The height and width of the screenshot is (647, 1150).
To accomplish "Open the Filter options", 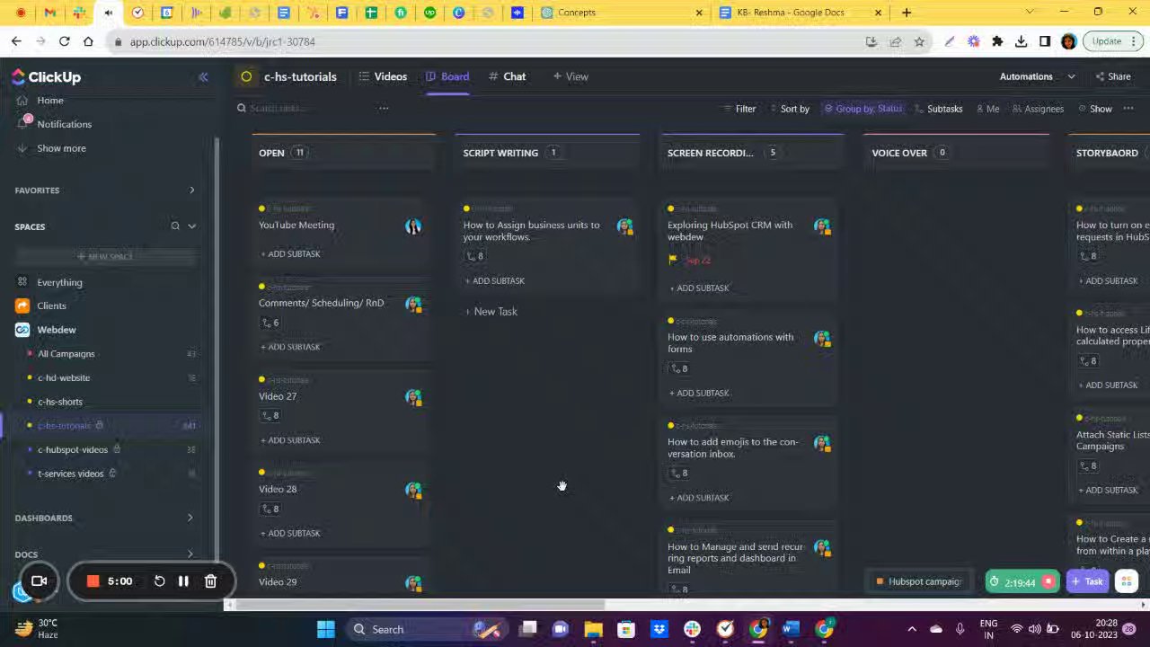I will point(739,109).
